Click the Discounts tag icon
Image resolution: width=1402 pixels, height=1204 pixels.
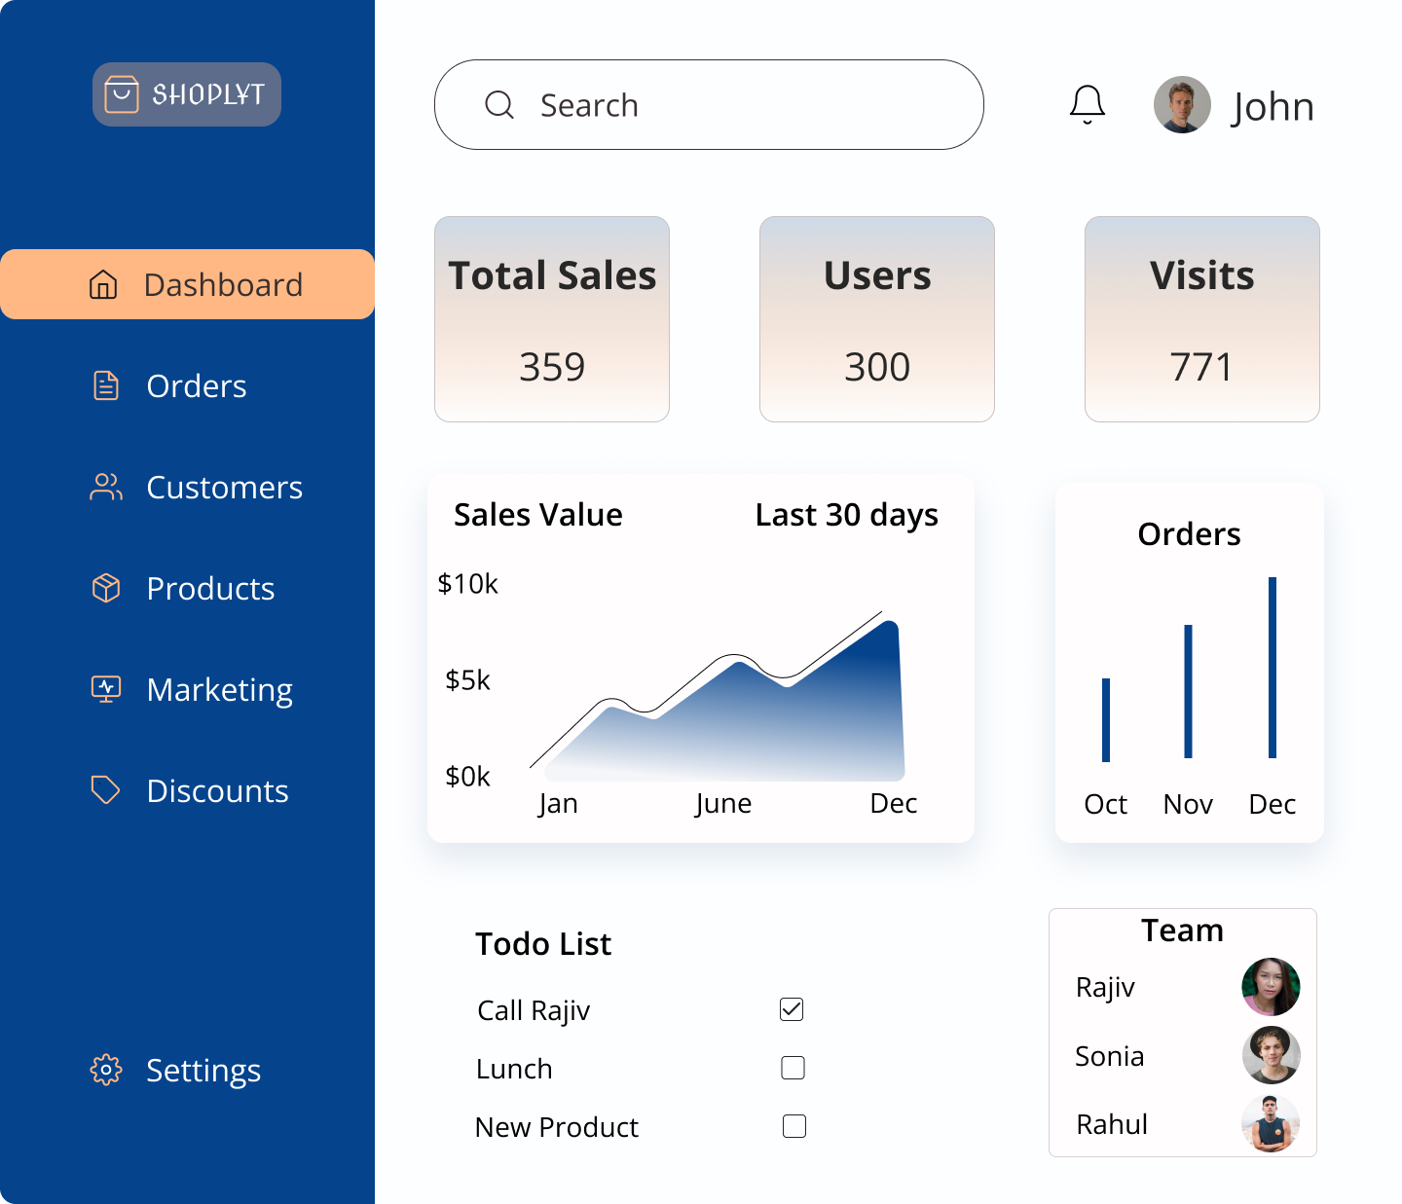[105, 790]
